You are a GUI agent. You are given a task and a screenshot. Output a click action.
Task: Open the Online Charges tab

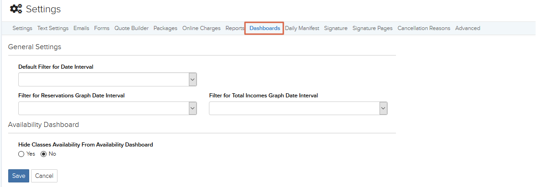(x=201, y=28)
